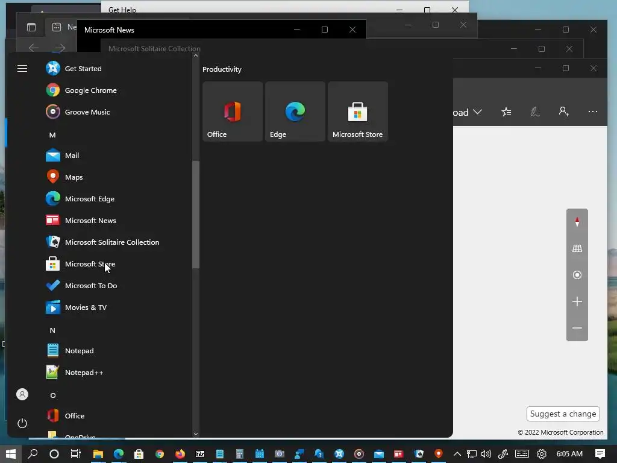Image resolution: width=617 pixels, height=463 pixels.
Task: Launch Movies & TV from the app list
Action: tap(77, 307)
